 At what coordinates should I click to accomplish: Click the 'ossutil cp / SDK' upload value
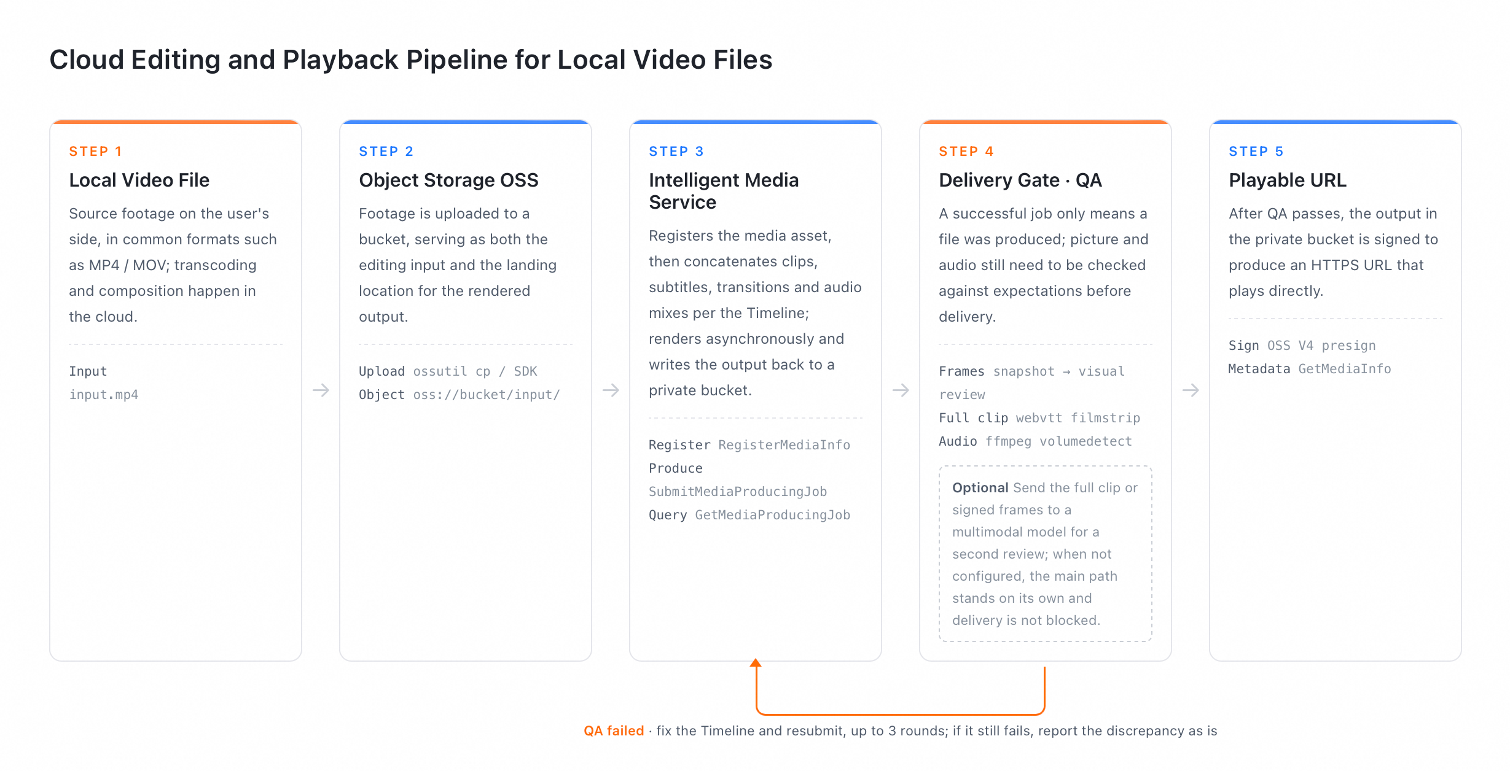coord(475,371)
